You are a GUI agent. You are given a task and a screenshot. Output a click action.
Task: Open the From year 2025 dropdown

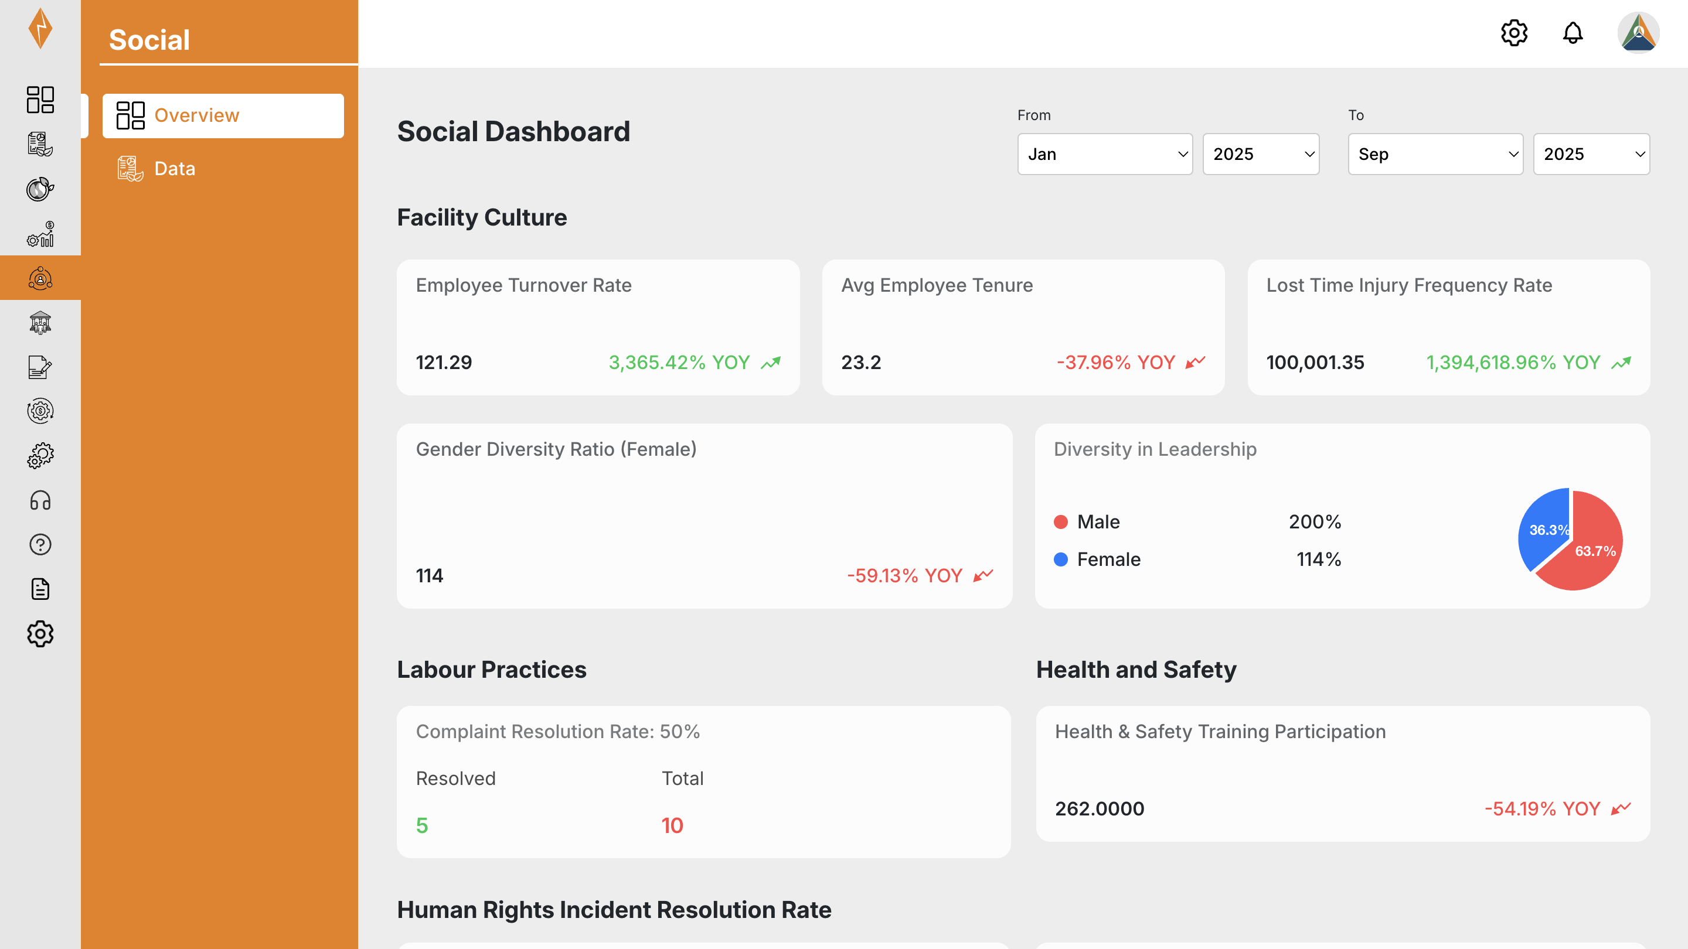(1261, 154)
